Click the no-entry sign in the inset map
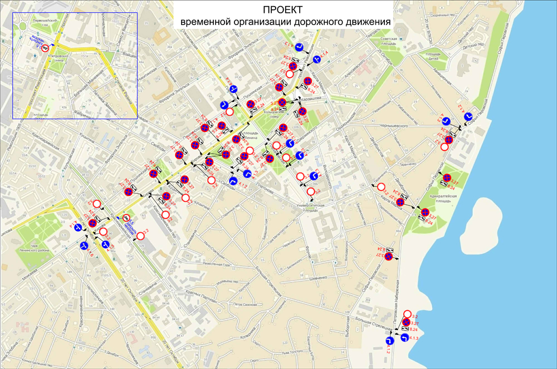This screenshot has height=369, width=557. (x=46, y=48)
